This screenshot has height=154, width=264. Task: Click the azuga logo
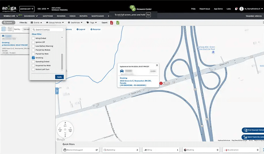coord(9,9)
